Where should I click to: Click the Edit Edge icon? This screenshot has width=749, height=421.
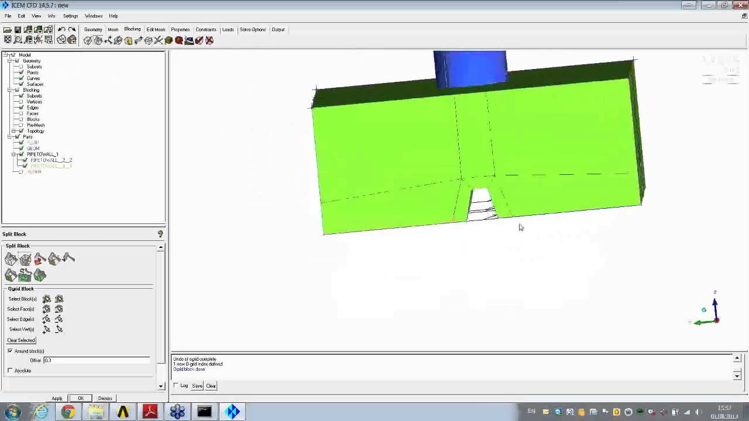click(159, 40)
